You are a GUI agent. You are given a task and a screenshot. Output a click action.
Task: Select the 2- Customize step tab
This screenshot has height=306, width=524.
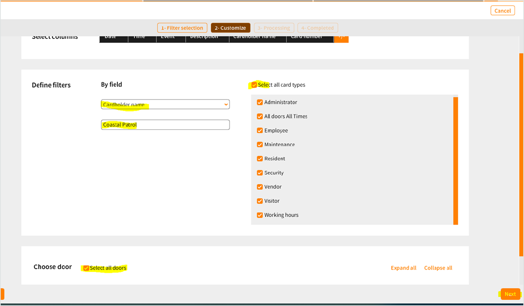point(231,28)
